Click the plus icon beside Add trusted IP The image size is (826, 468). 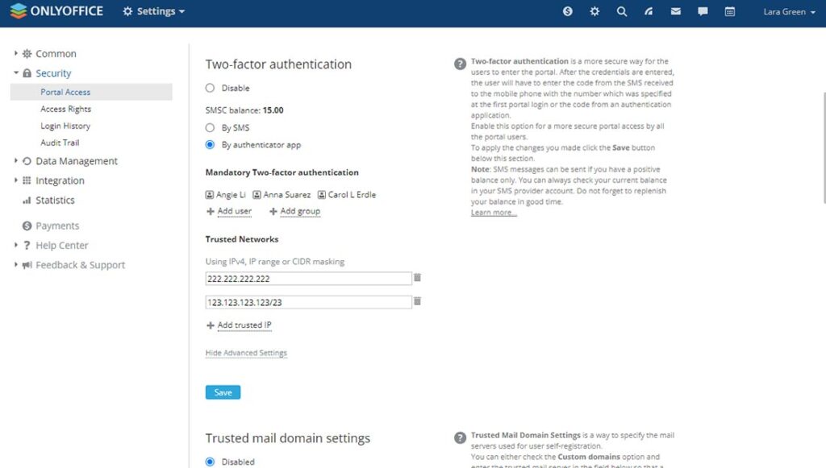[211, 325]
